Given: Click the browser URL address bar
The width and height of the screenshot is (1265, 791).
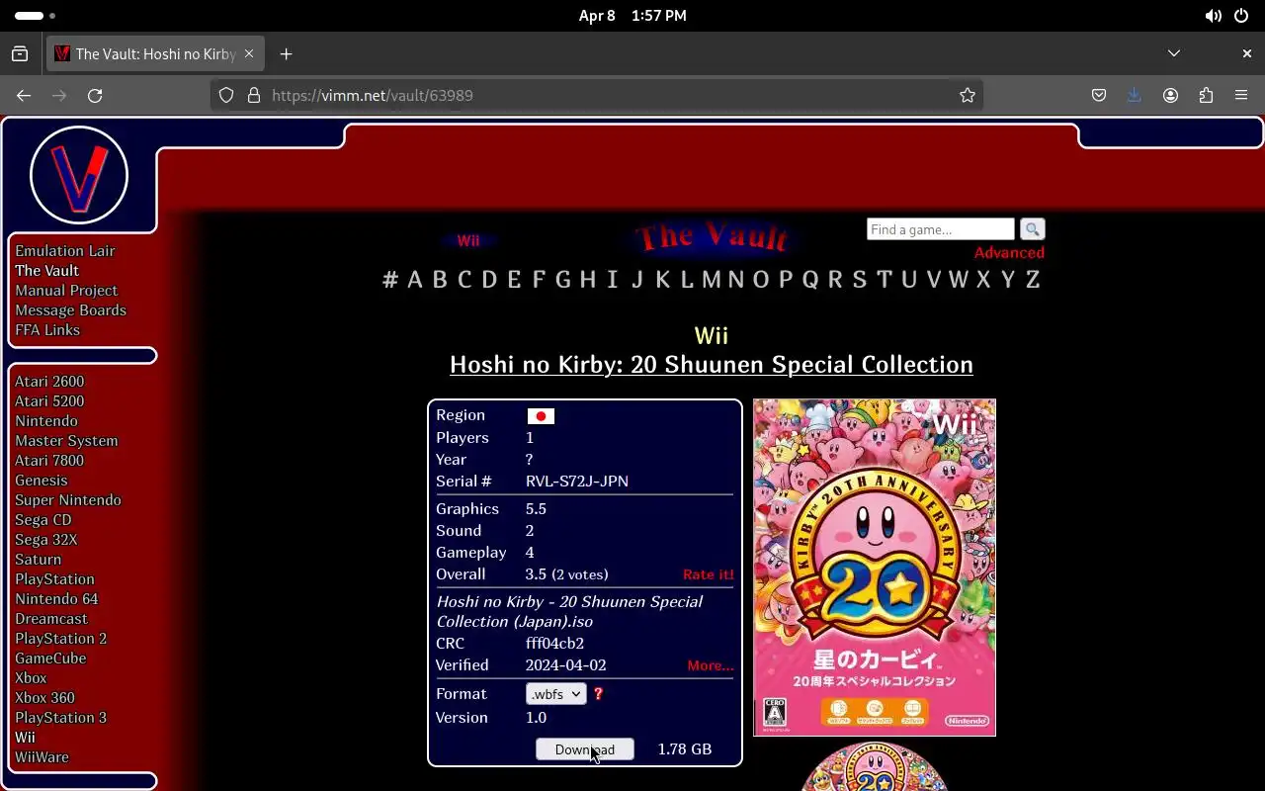Looking at the screenshot, I should (596, 95).
